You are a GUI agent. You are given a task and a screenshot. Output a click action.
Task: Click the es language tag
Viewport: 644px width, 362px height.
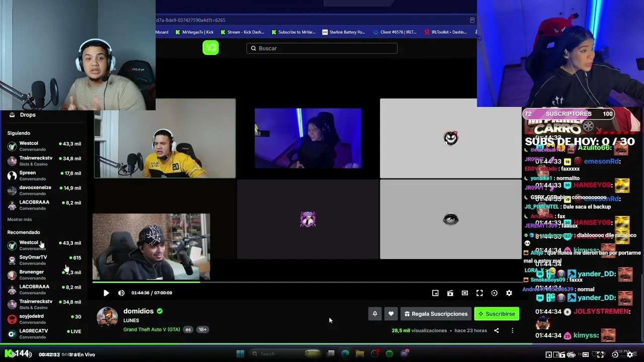[188, 330]
